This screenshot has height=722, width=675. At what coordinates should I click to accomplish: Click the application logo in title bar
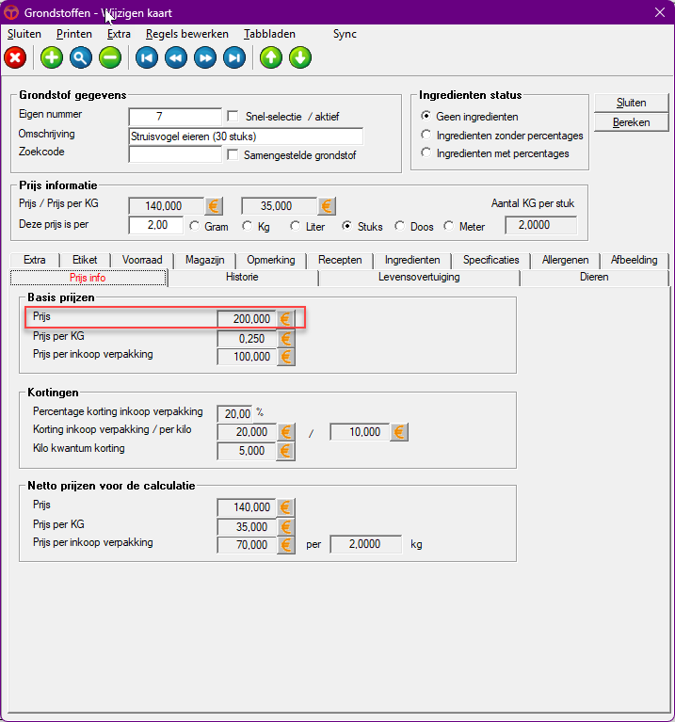[11, 12]
